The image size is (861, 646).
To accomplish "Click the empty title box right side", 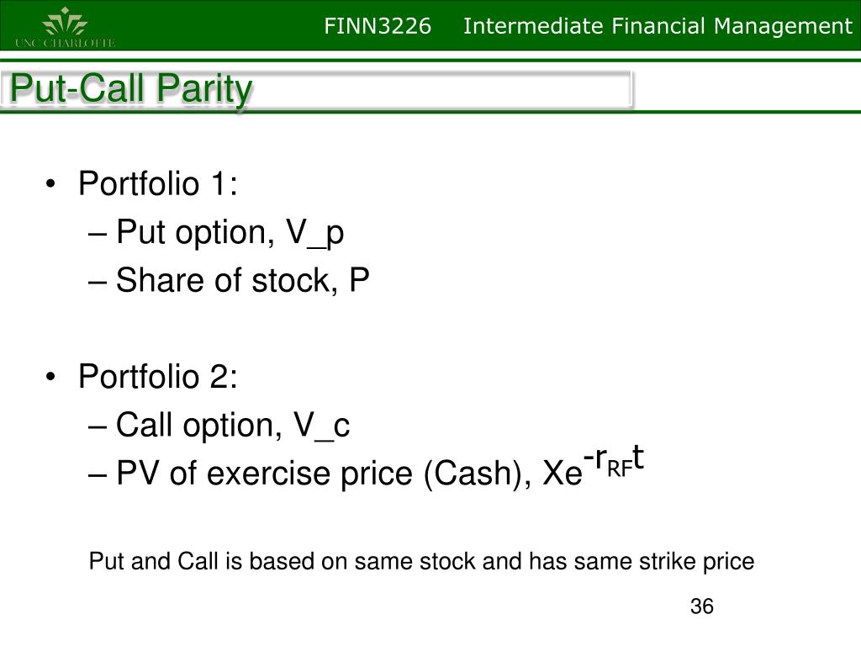I will click(x=442, y=88).
